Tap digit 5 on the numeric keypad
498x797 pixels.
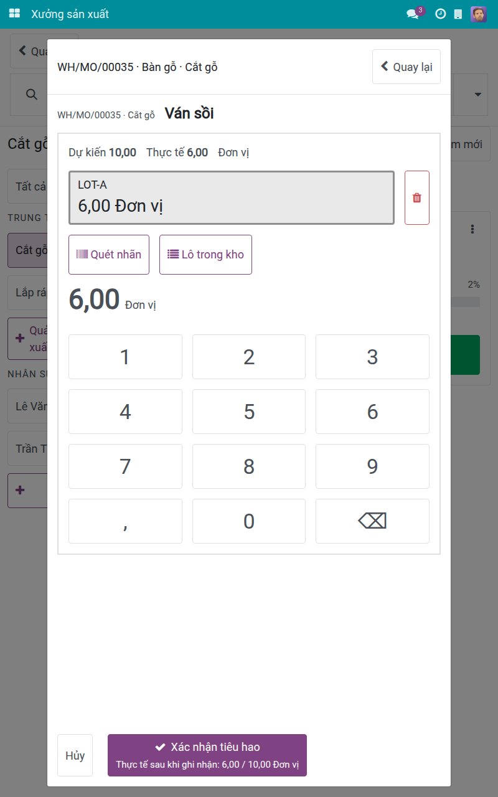click(249, 412)
